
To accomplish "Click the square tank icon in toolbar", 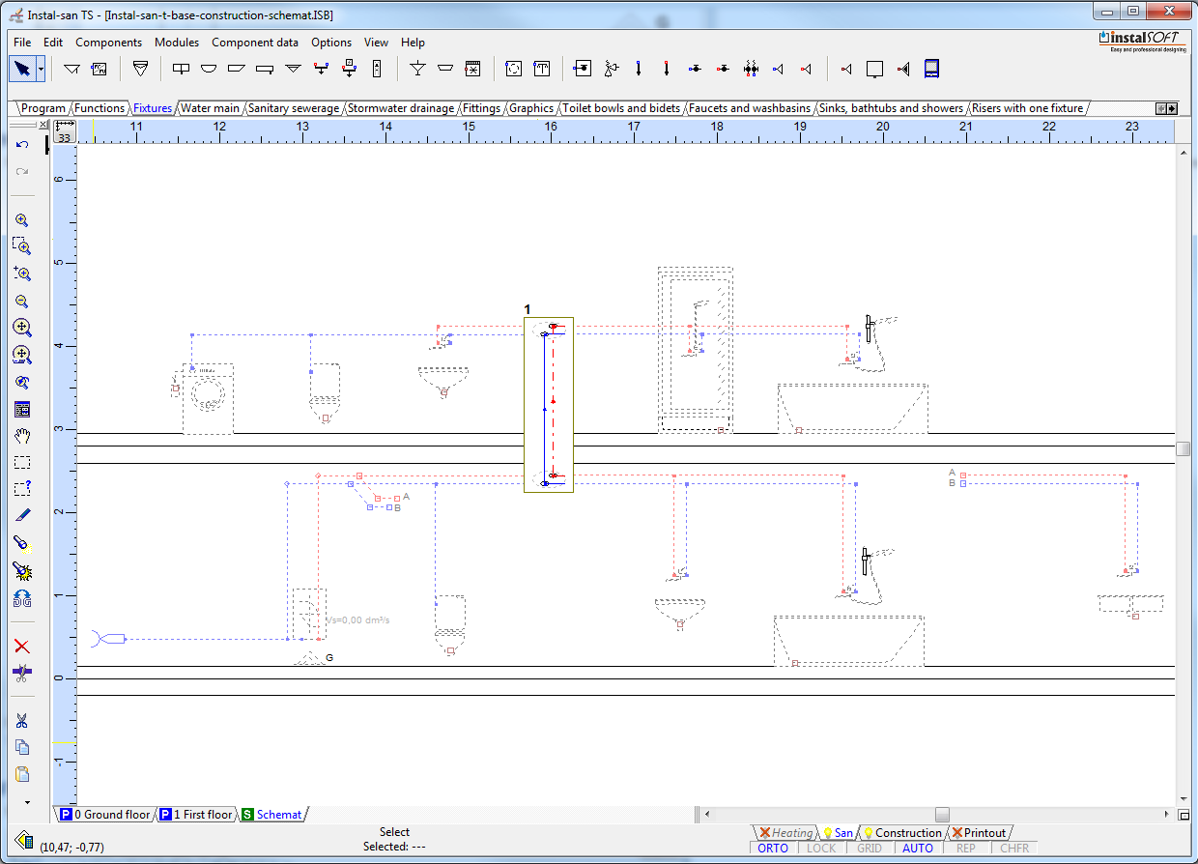I will pyautogui.click(x=874, y=69).
